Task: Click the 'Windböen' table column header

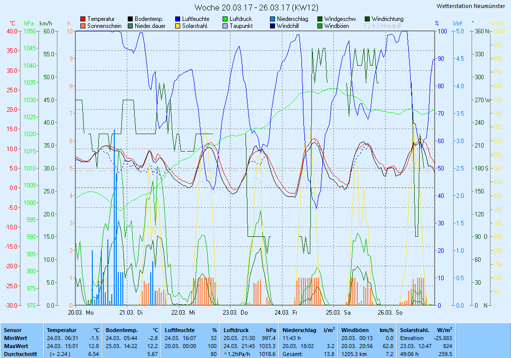Action: coord(355,330)
